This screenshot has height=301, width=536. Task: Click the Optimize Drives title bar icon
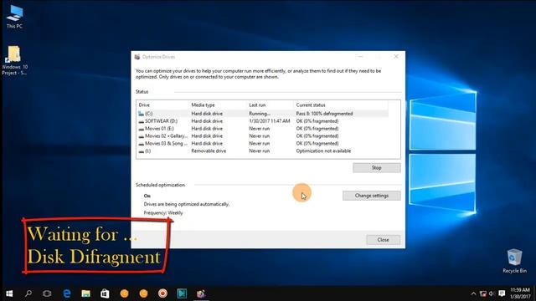137,57
